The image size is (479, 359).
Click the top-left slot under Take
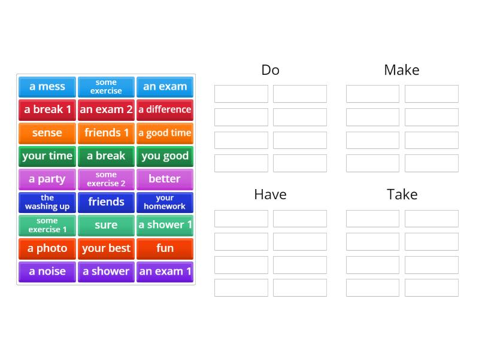click(372, 218)
